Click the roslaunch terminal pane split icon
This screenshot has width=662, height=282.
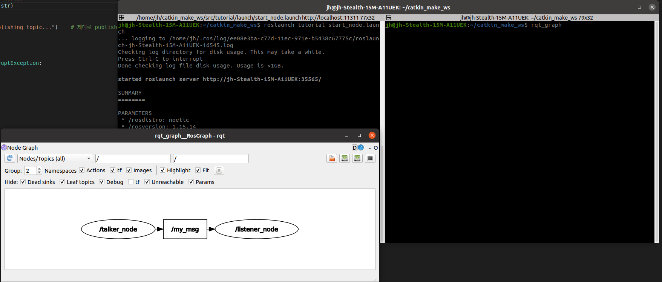click(x=121, y=18)
